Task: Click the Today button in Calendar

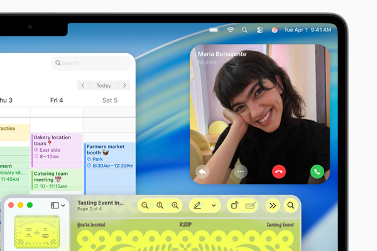Action: point(104,85)
